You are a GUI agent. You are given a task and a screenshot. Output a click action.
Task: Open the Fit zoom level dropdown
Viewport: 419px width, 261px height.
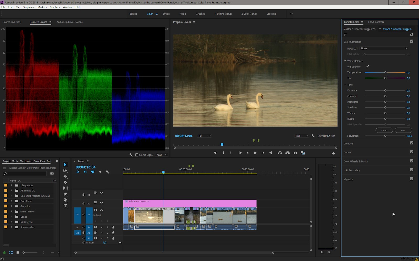pos(204,136)
